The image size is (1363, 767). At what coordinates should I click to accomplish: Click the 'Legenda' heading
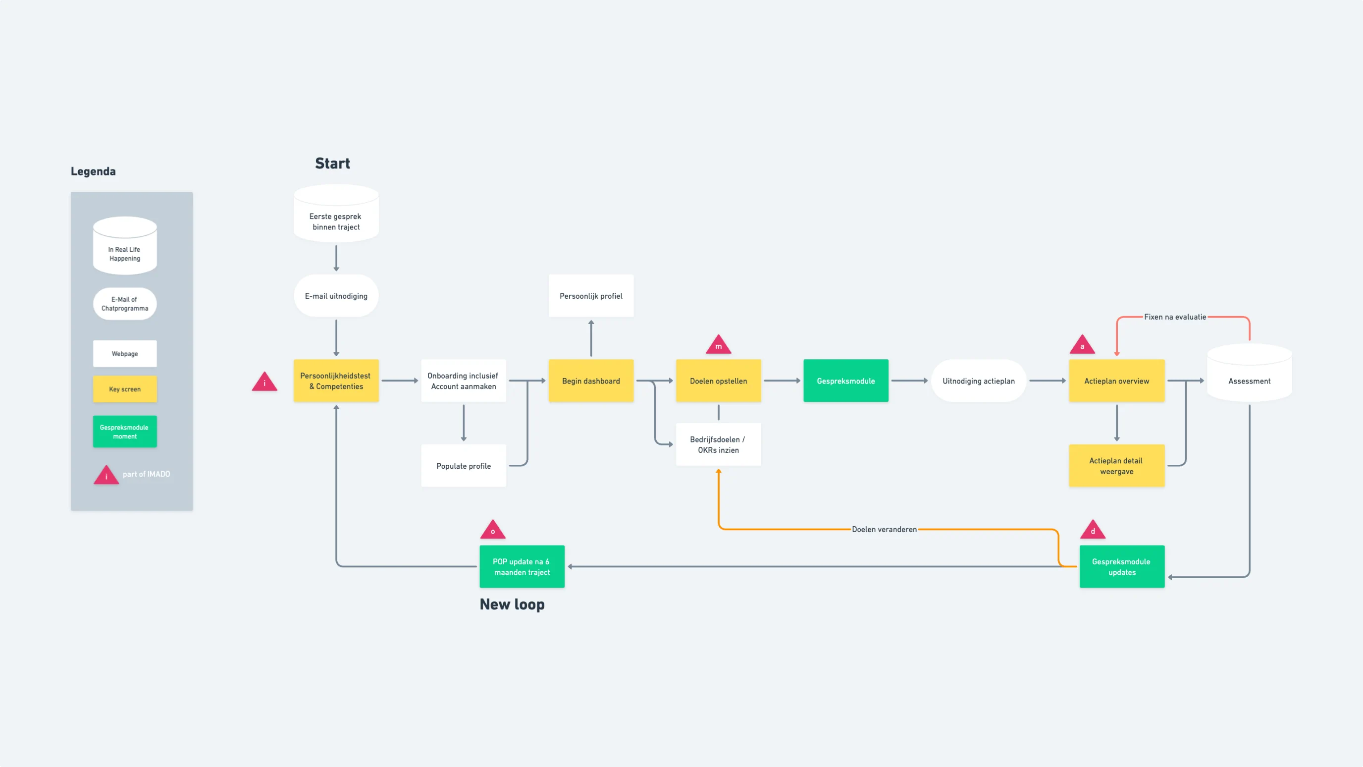point(93,171)
